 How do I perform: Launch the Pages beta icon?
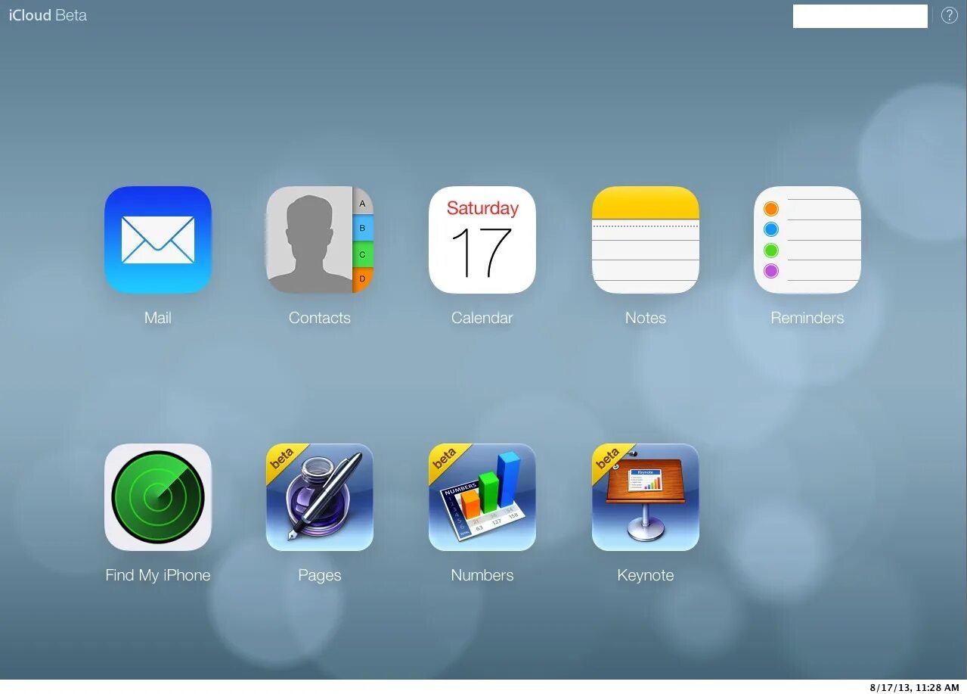[320, 497]
